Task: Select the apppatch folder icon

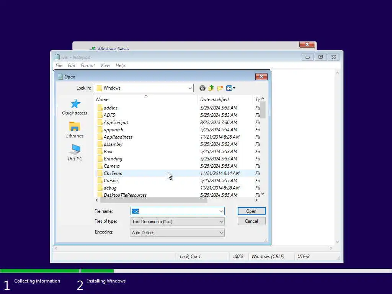Action: pos(100,129)
